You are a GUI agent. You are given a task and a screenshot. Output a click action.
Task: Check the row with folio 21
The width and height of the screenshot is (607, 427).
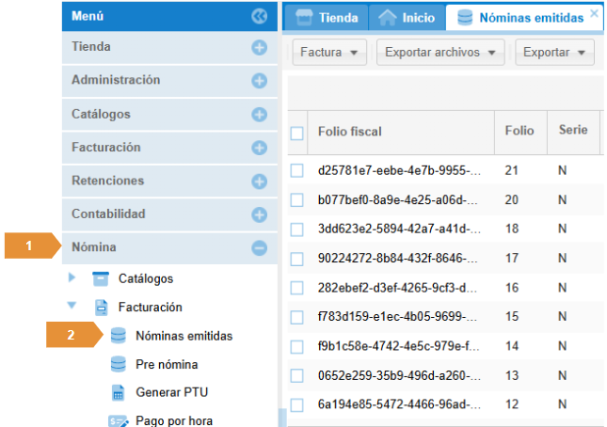(x=297, y=171)
